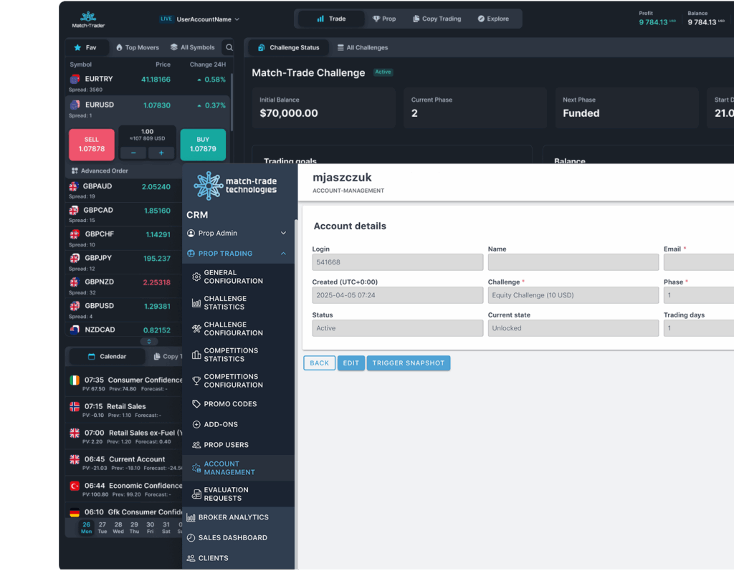Open Add-ons in the CRM sidebar

[225, 424]
